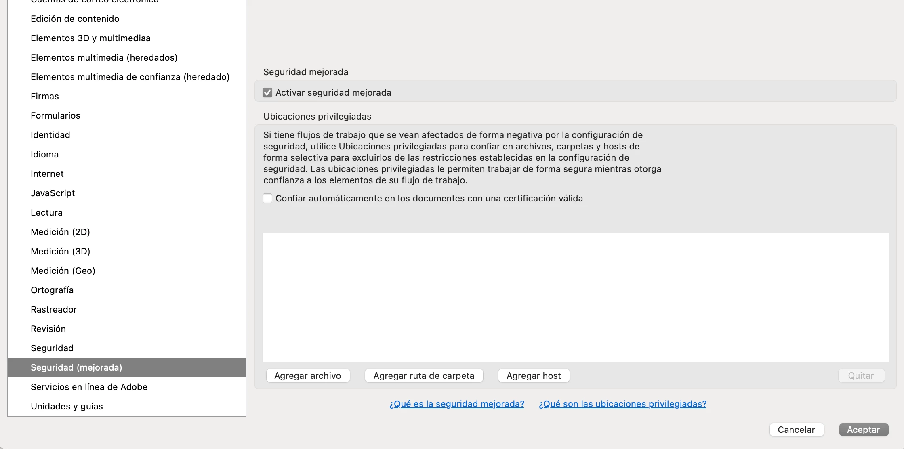The width and height of the screenshot is (904, 449).
Task: Enable Confiar automáticamente en documentos certificados
Action: [x=267, y=199]
